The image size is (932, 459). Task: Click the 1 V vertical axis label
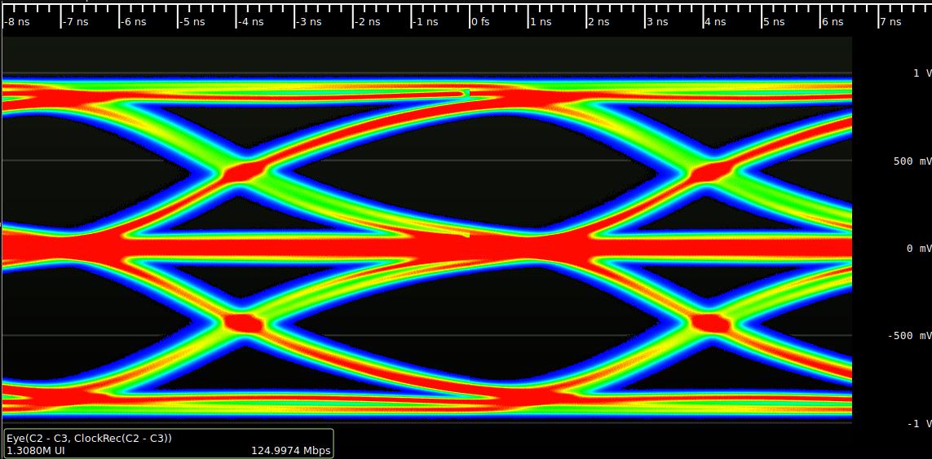click(x=921, y=73)
